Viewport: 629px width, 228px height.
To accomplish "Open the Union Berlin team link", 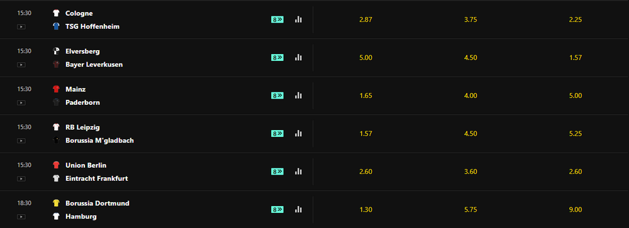I will (x=86, y=165).
